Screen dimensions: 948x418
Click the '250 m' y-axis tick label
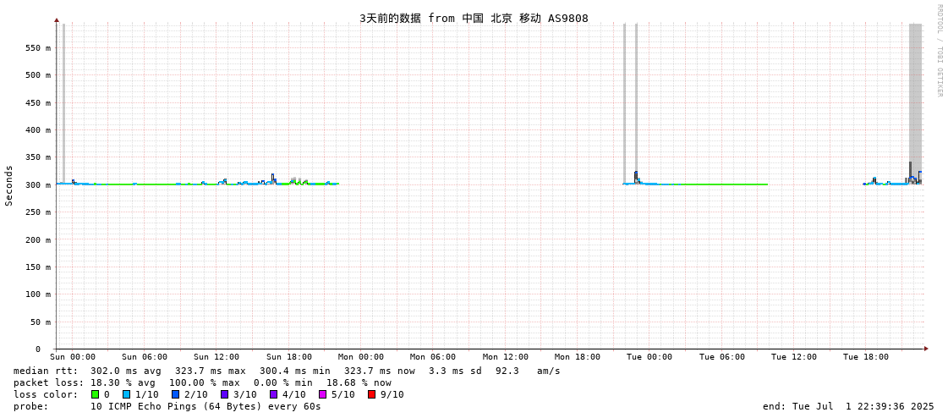point(39,212)
